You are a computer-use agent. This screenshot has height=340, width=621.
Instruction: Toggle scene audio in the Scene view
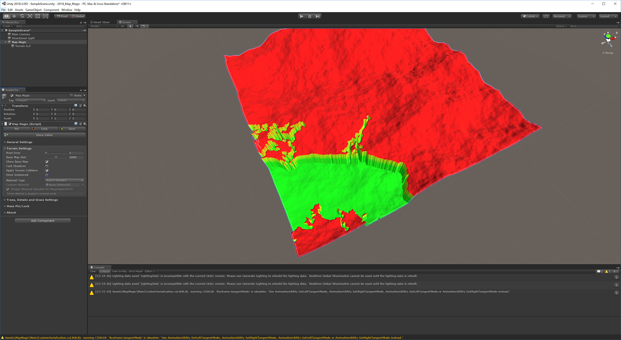tap(137, 26)
